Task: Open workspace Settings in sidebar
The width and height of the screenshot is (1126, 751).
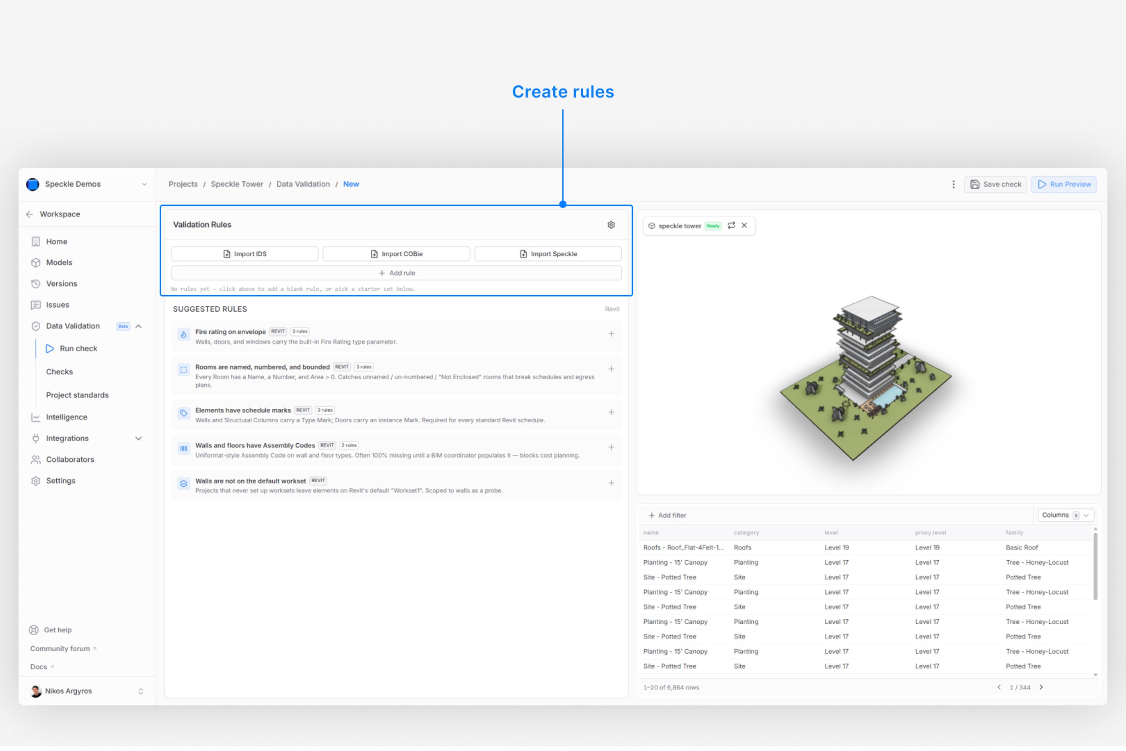Action: [x=60, y=481]
